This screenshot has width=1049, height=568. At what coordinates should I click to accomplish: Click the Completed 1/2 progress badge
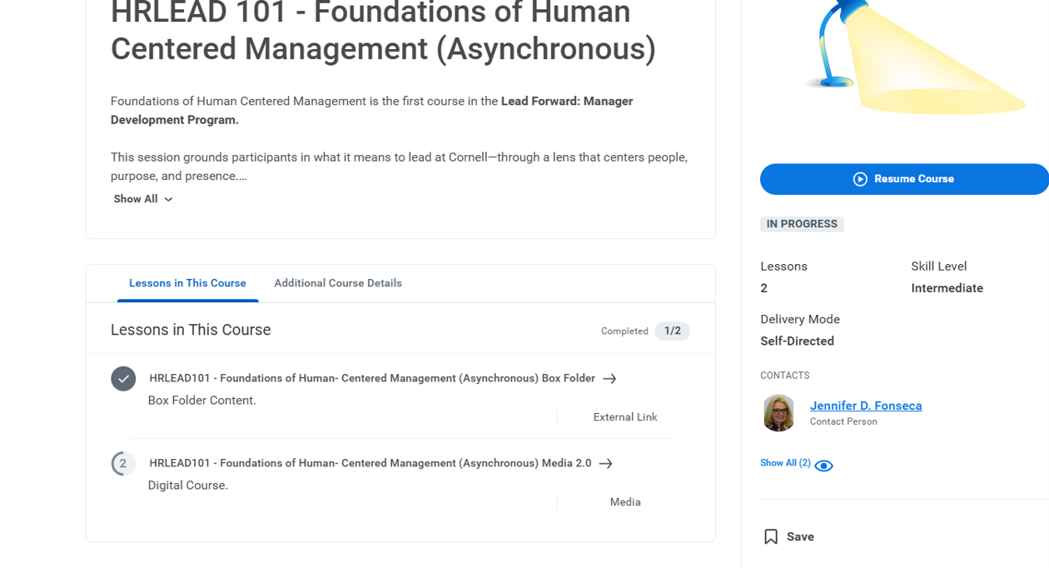point(672,331)
